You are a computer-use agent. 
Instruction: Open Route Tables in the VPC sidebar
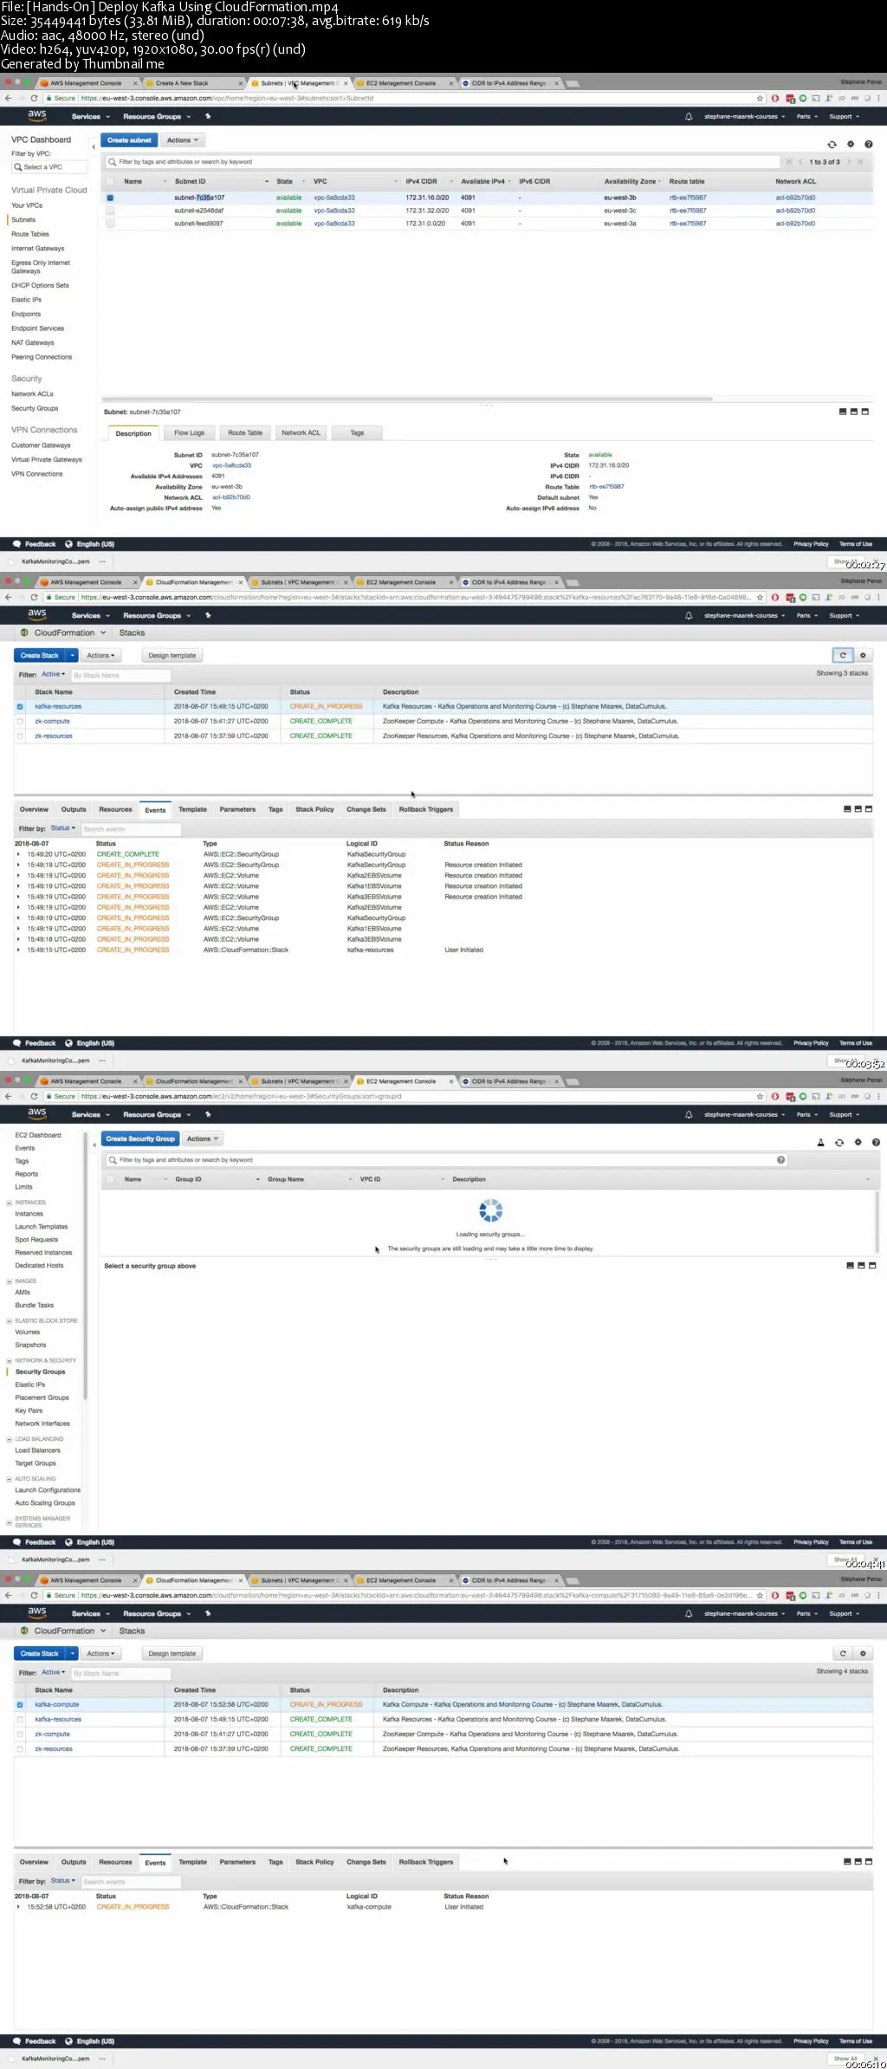(30, 234)
